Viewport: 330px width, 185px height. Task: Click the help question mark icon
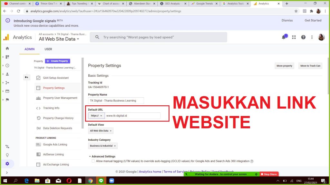click(x=303, y=37)
